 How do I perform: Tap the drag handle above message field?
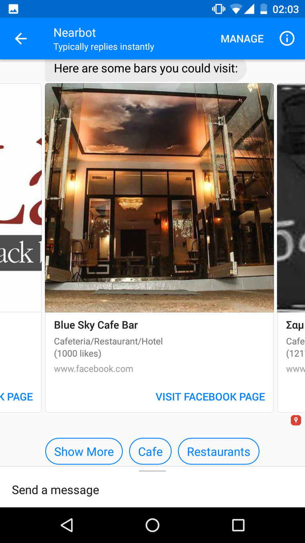152,471
